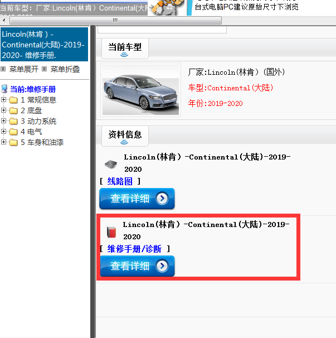Open the 1 常规信息 folder icon
Viewport: 336px width, 338px height.
[13, 100]
